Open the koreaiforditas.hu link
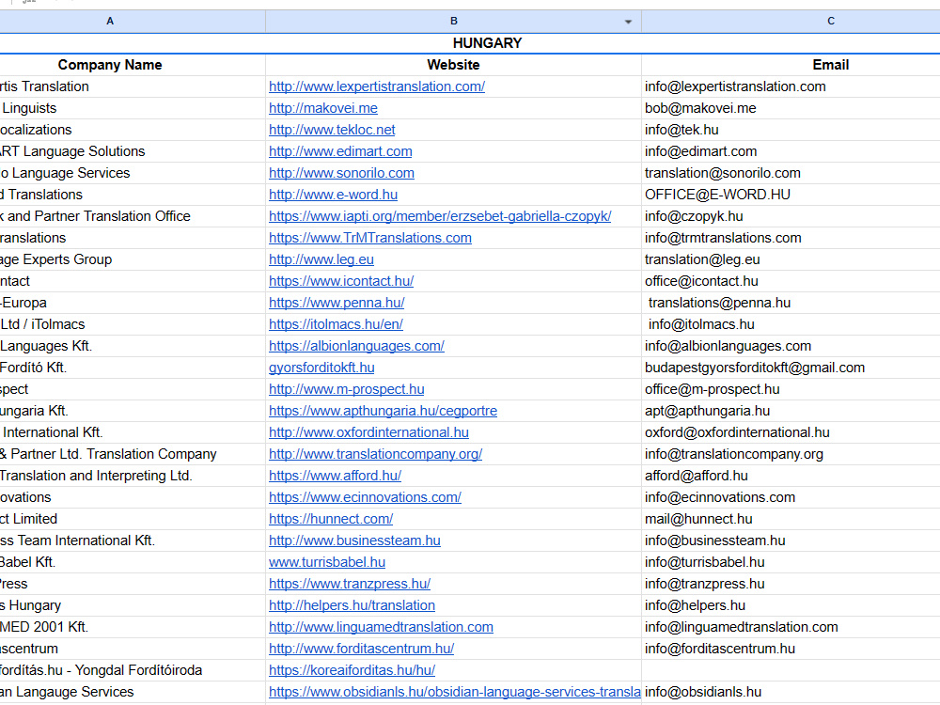The height and width of the screenshot is (705, 940). tap(352, 669)
